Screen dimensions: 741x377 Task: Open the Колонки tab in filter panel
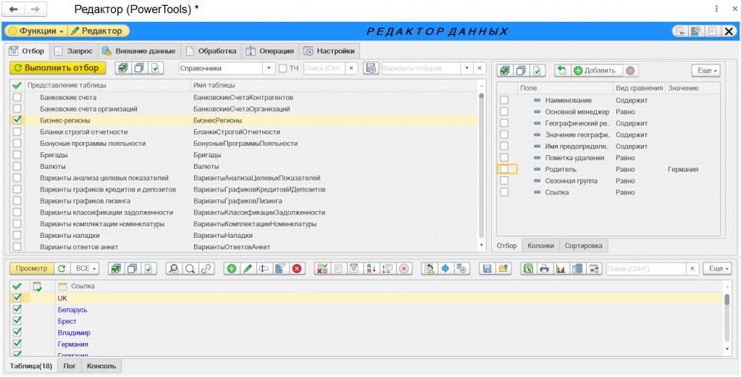[x=540, y=246]
